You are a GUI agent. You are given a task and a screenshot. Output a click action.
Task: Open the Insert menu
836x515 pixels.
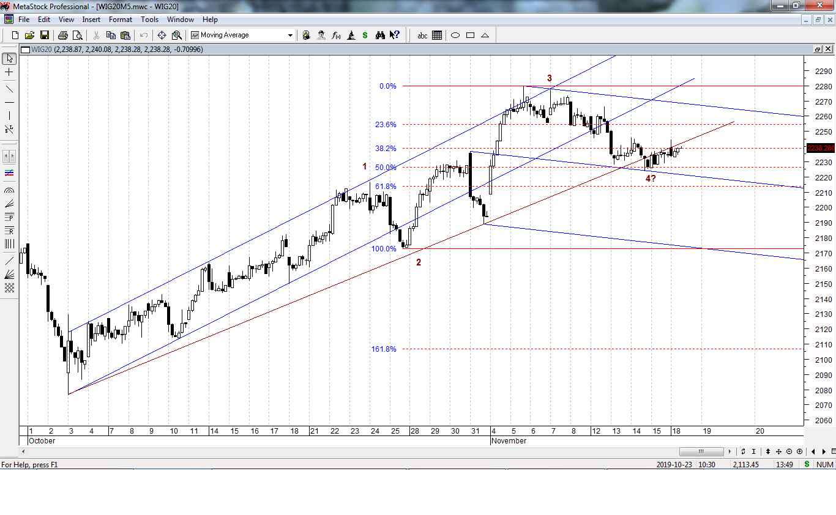[x=91, y=20]
